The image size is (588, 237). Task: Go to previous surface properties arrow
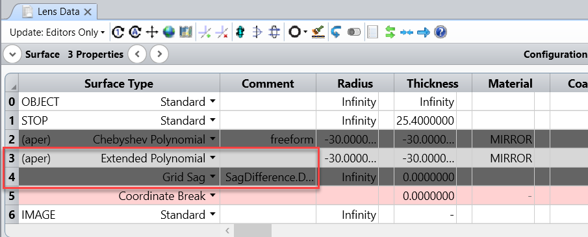point(137,55)
